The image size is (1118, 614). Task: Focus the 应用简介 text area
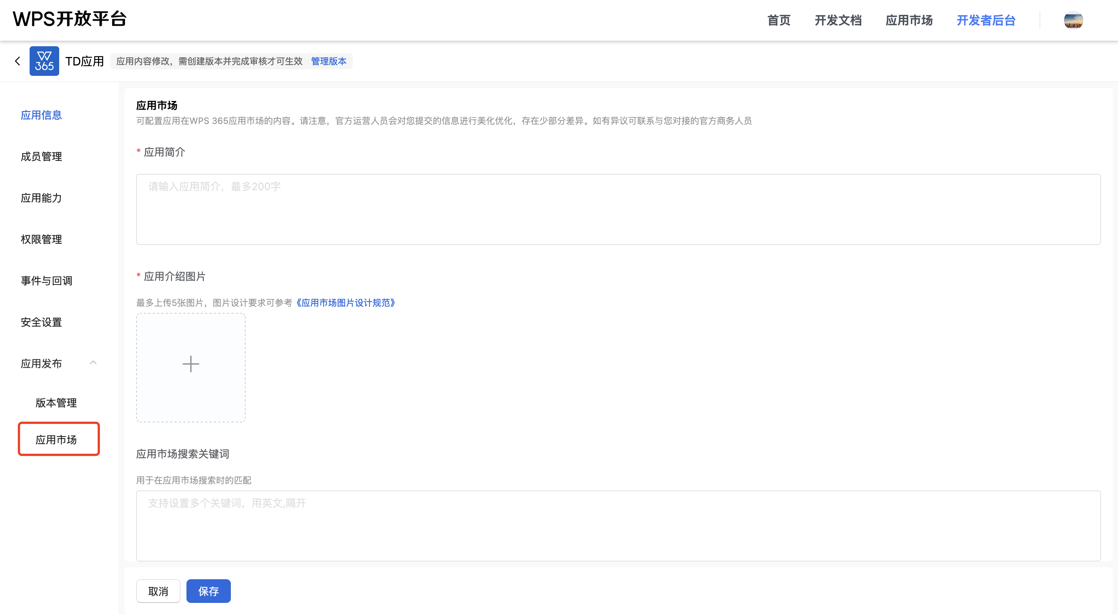(618, 209)
